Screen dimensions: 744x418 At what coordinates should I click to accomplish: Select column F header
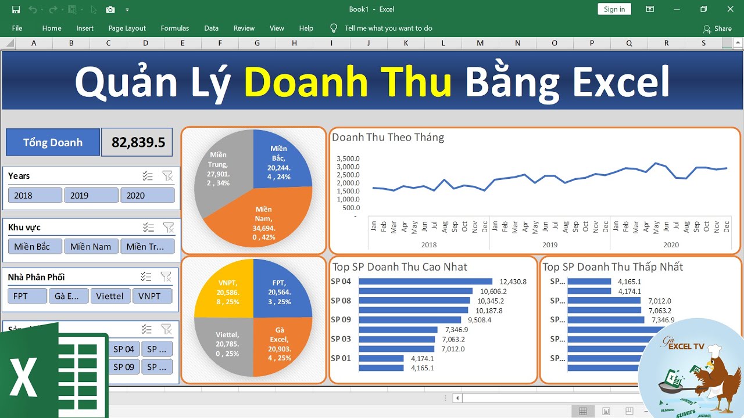coord(220,43)
